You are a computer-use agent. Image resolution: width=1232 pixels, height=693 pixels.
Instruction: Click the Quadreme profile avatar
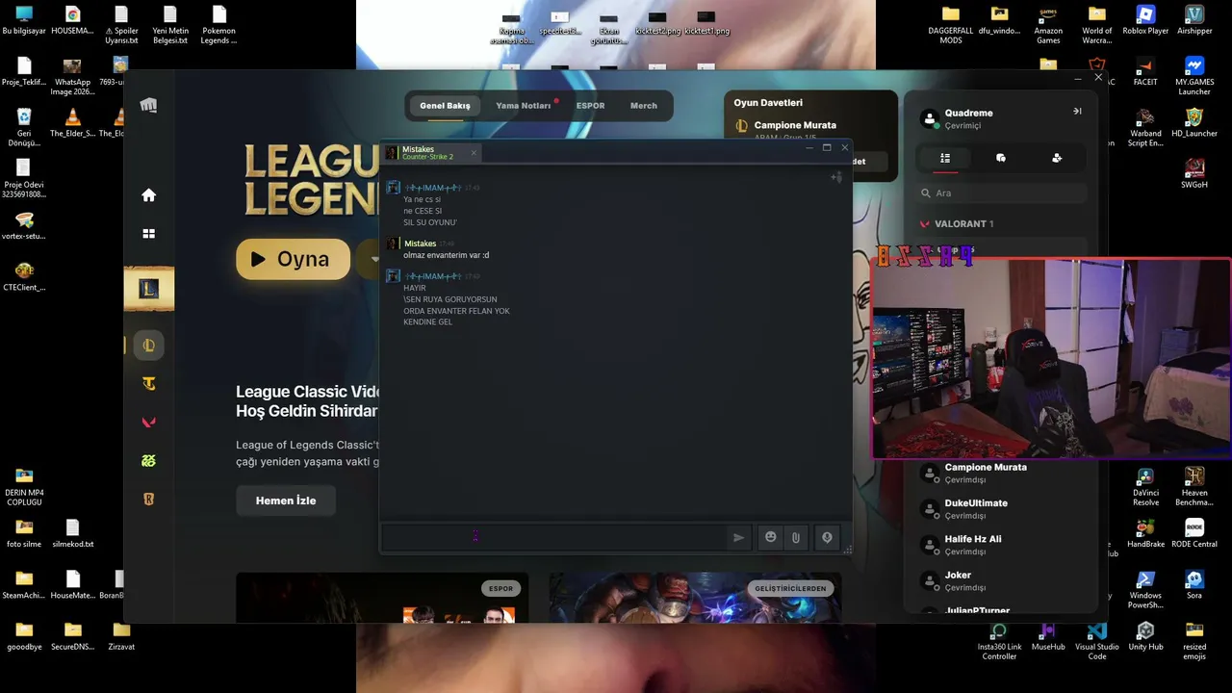pyautogui.click(x=930, y=118)
